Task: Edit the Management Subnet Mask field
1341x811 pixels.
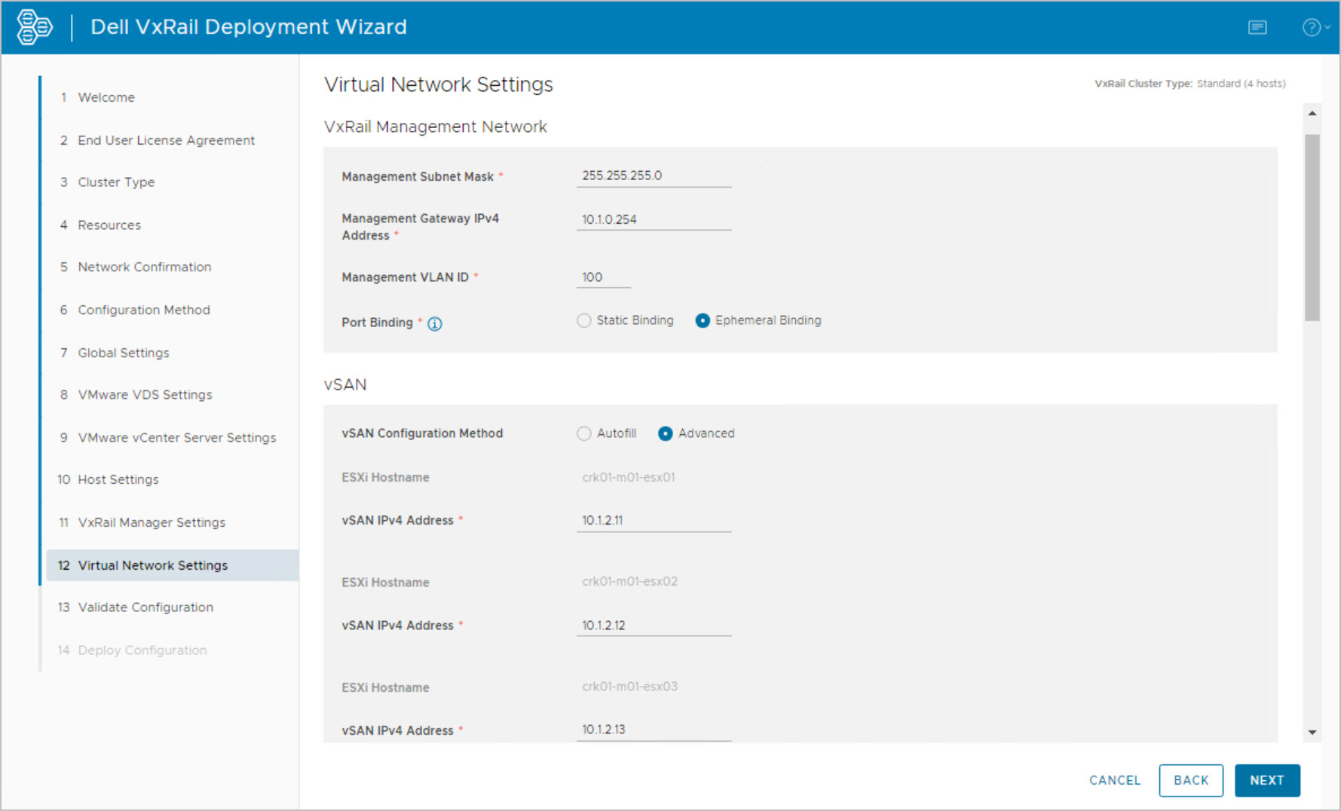Action: click(x=653, y=176)
